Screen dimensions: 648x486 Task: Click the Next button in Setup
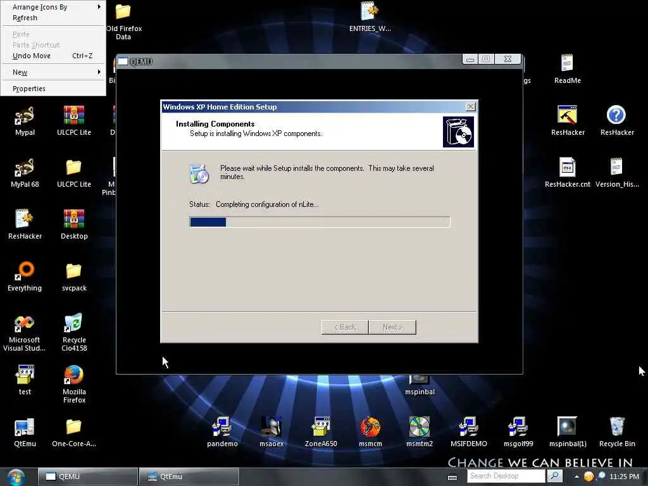pyautogui.click(x=392, y=327)
